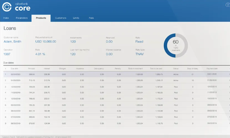Sort by the Status column header
Screen dimensions: 230x138
(x=176, y=68)
